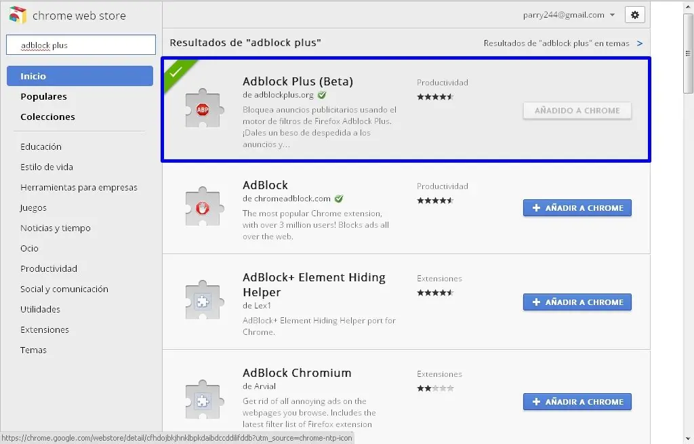Image resolution: width=694 pixels, height=444 pixels.
Task: Add AdBlock Chromium to Chrome
Action: 577,402
